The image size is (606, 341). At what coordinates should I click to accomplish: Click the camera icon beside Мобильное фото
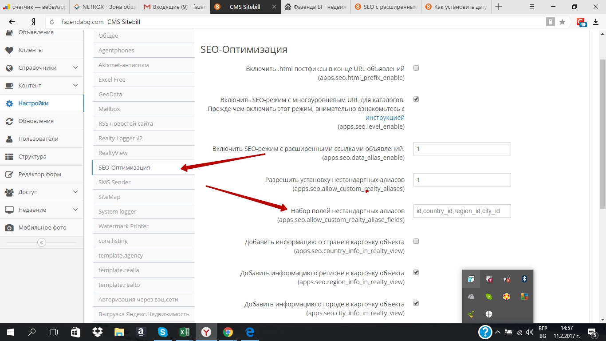coord(9,228)
